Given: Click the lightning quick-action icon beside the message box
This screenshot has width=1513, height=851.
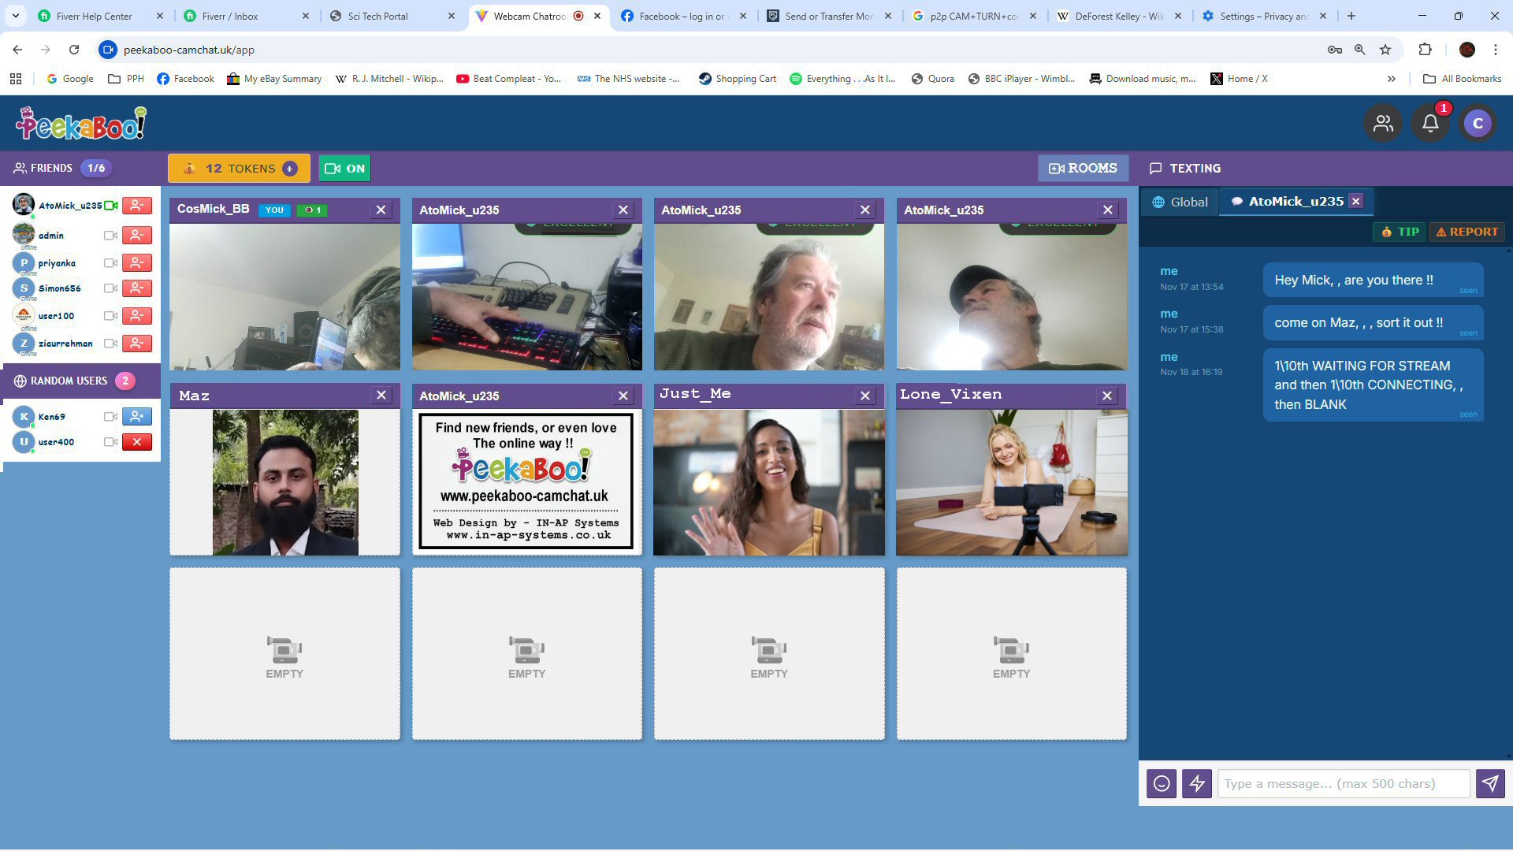Looking at the screenshot, I should point(1197,783).
